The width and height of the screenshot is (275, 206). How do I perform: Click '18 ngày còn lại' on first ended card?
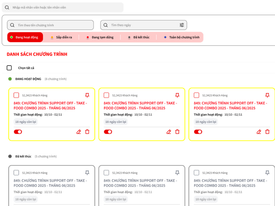point(26,199)
